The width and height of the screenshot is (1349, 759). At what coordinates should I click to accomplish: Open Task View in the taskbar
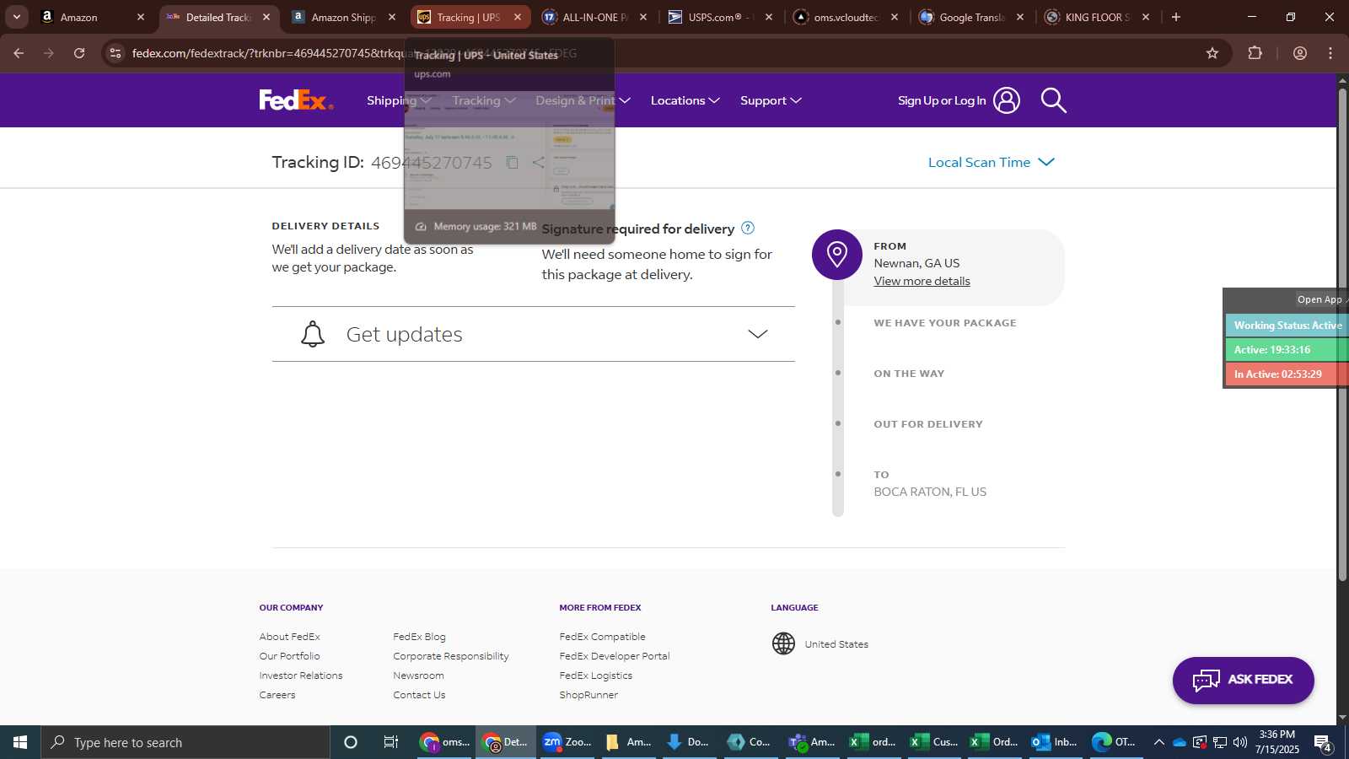(x=390, y=742)
